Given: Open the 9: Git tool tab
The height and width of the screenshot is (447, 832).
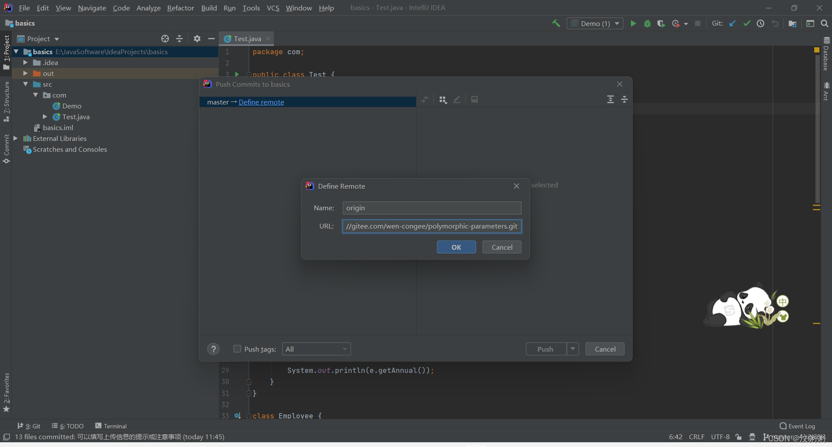Looking at the screenshot, I should coord(29,426).
